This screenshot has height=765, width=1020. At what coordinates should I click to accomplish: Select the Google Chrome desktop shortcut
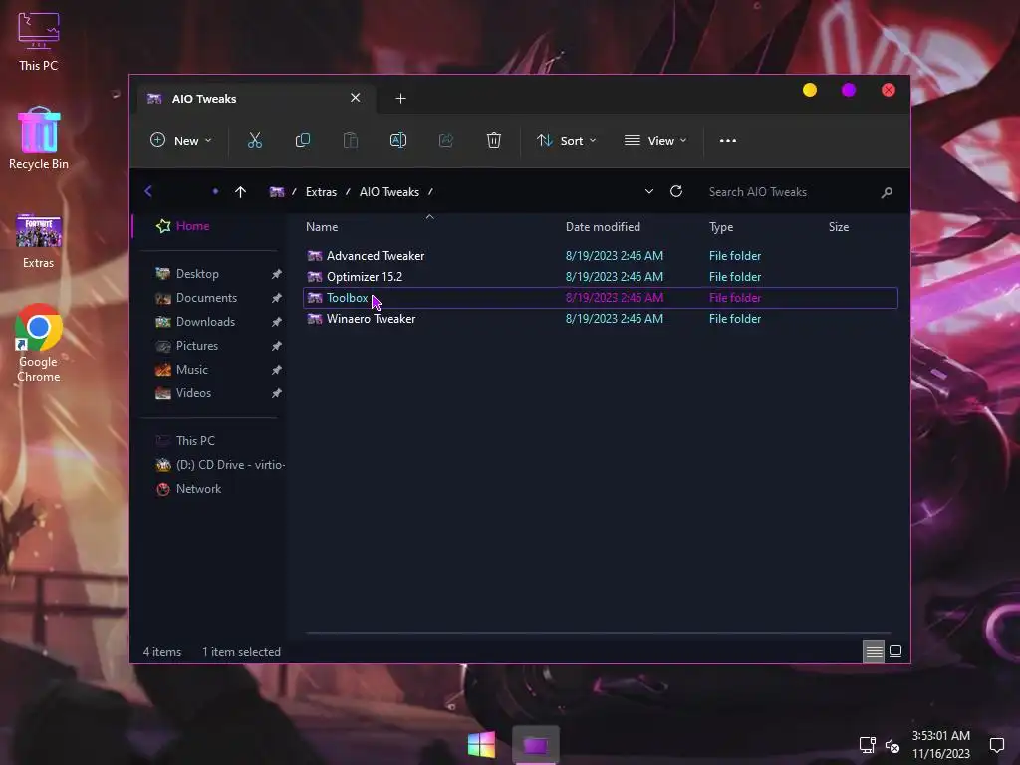click(x=39, y=343)
